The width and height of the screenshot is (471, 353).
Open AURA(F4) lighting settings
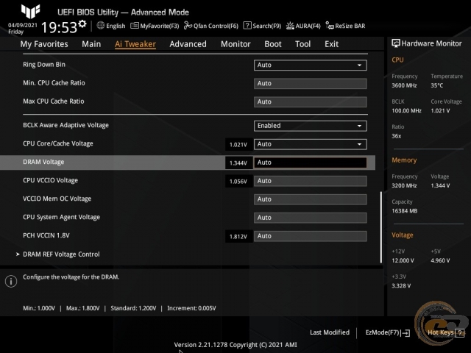coord(303,26)
